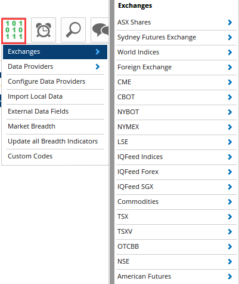Expand ASX Shares chevron

pyautogui.click(x=230, y=22)
